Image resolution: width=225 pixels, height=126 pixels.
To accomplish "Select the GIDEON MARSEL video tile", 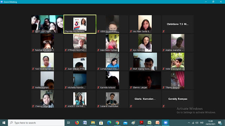I will coord(112,24).
